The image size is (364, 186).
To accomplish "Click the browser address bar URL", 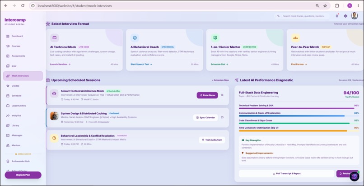I will pyautogui.click(x=75, y=5).
